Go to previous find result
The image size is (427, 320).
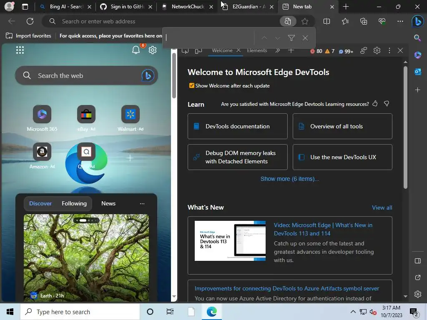264,38
